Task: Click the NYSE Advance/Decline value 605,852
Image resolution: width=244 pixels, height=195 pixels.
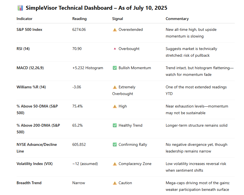Action: (x=80, y=144)
